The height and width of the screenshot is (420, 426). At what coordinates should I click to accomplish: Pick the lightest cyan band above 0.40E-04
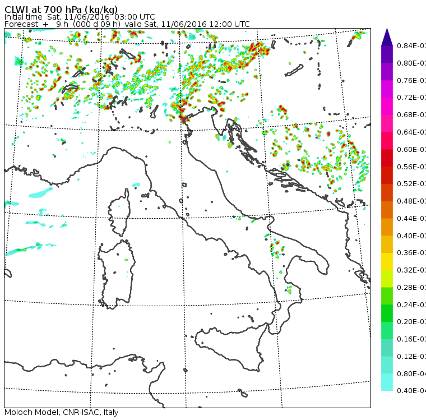387,382
